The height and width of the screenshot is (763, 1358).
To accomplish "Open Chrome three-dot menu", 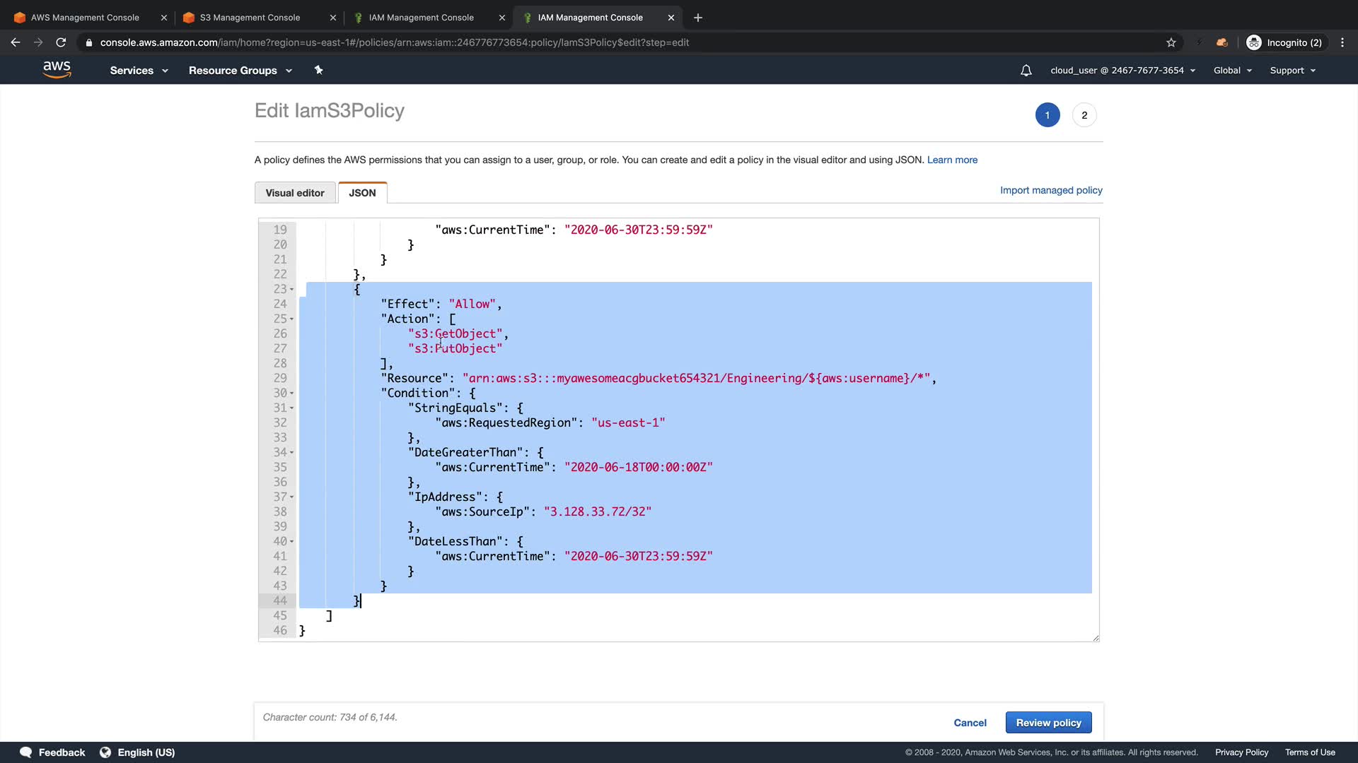I will (1342, 42).
